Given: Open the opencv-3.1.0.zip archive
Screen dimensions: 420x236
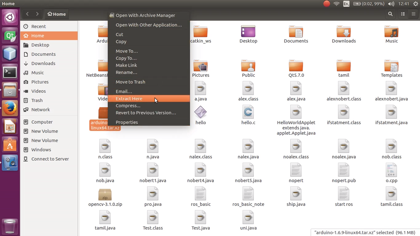Looking at the screenshot, I should click(x=105, y=195).
